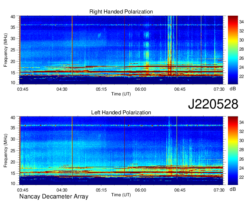Click the 'Right Handed Polarization' title
This screenshot has width=248, height=201.
121,12
